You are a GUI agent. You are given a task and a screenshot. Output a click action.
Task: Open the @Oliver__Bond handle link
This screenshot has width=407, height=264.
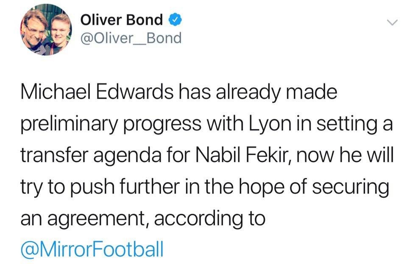[x=131, y=39]
